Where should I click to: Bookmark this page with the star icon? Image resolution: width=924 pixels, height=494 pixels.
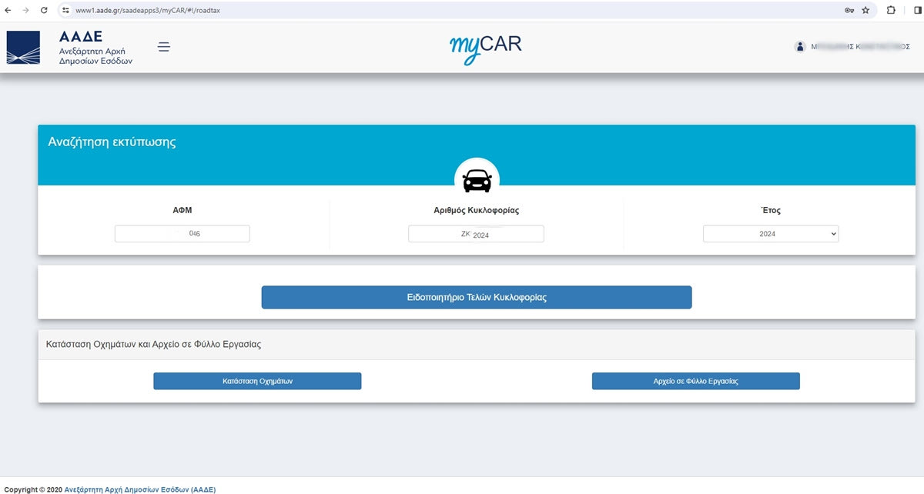(865, 11)
